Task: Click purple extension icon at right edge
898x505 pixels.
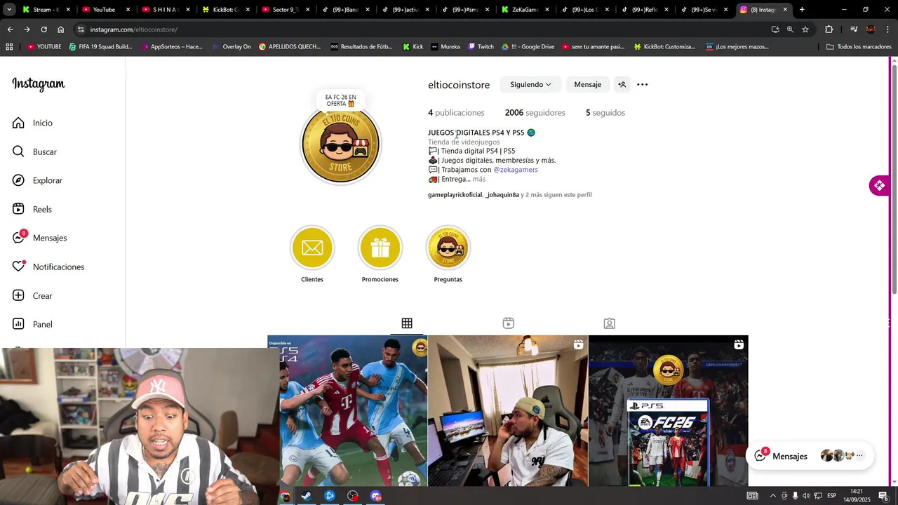Action: [x=879, y=186]
